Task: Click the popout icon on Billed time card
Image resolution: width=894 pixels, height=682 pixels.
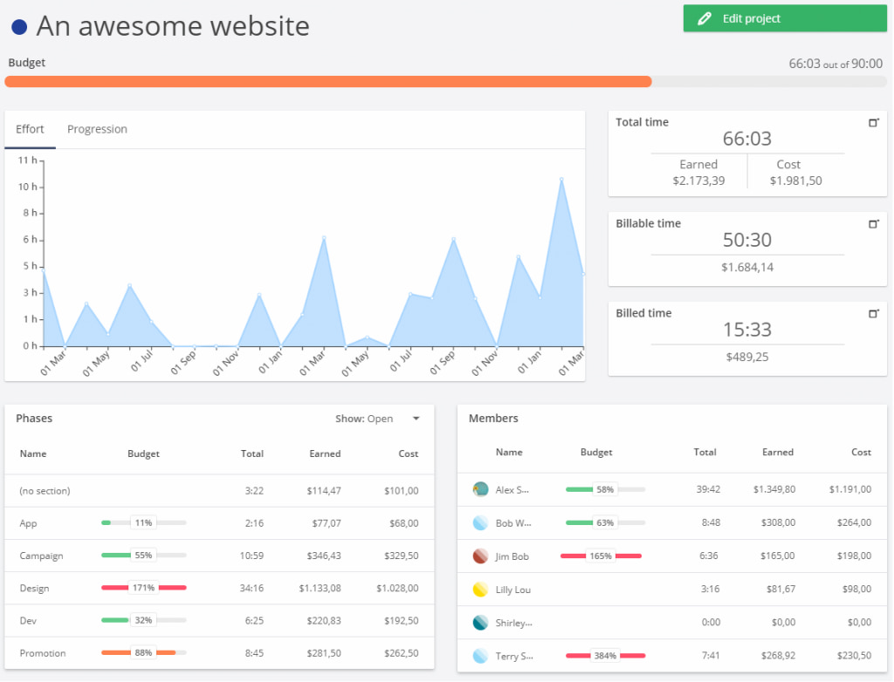Action: pos(873,313)
